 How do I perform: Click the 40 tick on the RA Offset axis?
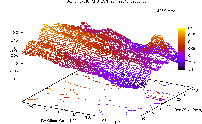45,109
